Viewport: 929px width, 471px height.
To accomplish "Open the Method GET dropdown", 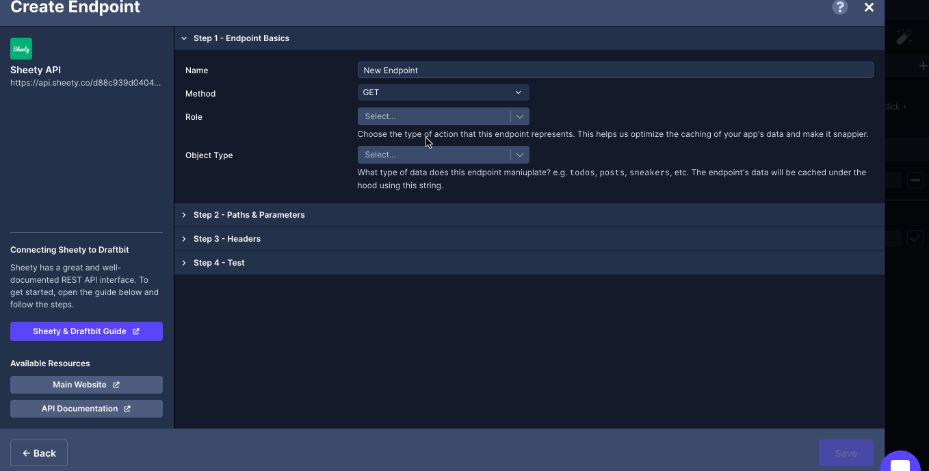I will tap(443, 92).
